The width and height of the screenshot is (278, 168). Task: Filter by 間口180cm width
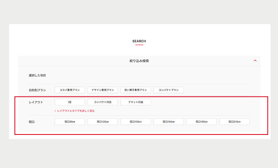pyautogui.click(x=202, y=122)
